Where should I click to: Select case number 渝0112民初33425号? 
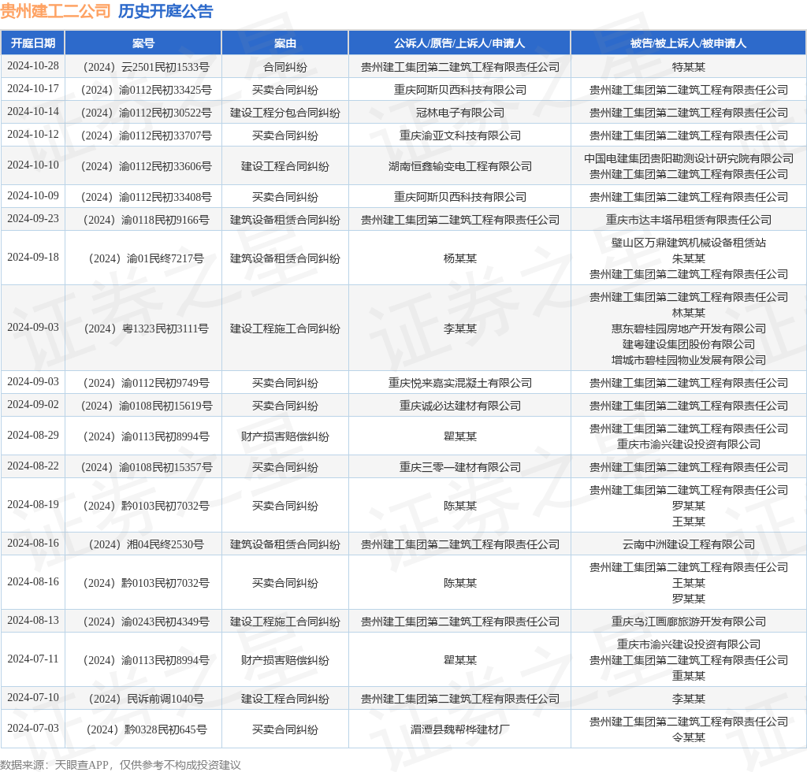tap(146, 90)
